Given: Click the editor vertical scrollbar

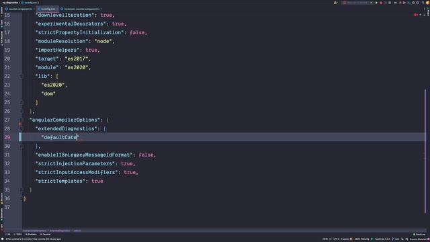Looking at the screenshot, I should point(425,151).
